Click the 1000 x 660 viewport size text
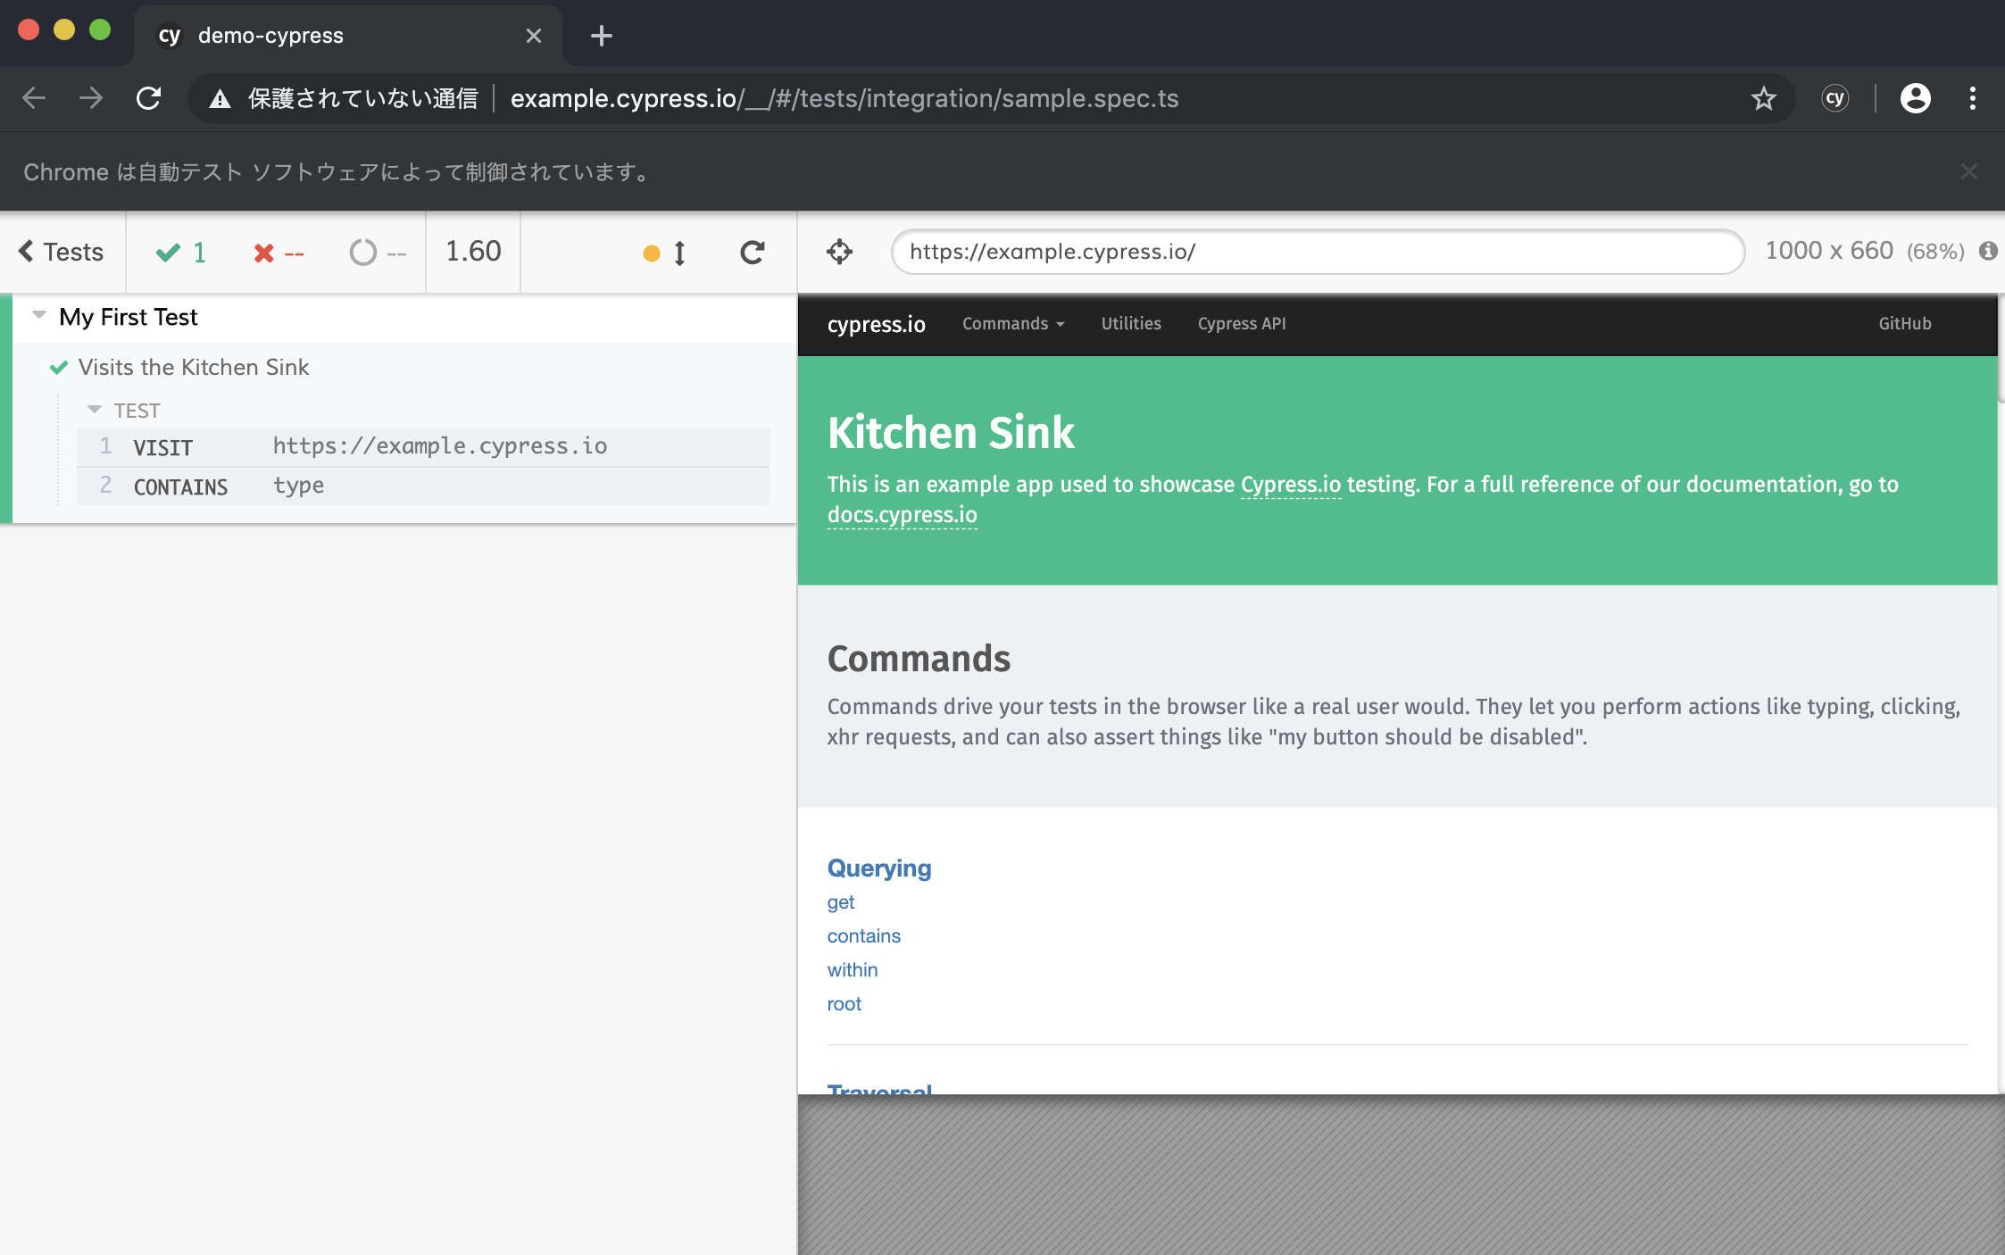The height and width of the screenshot is (1255, 2005). 1829,251
